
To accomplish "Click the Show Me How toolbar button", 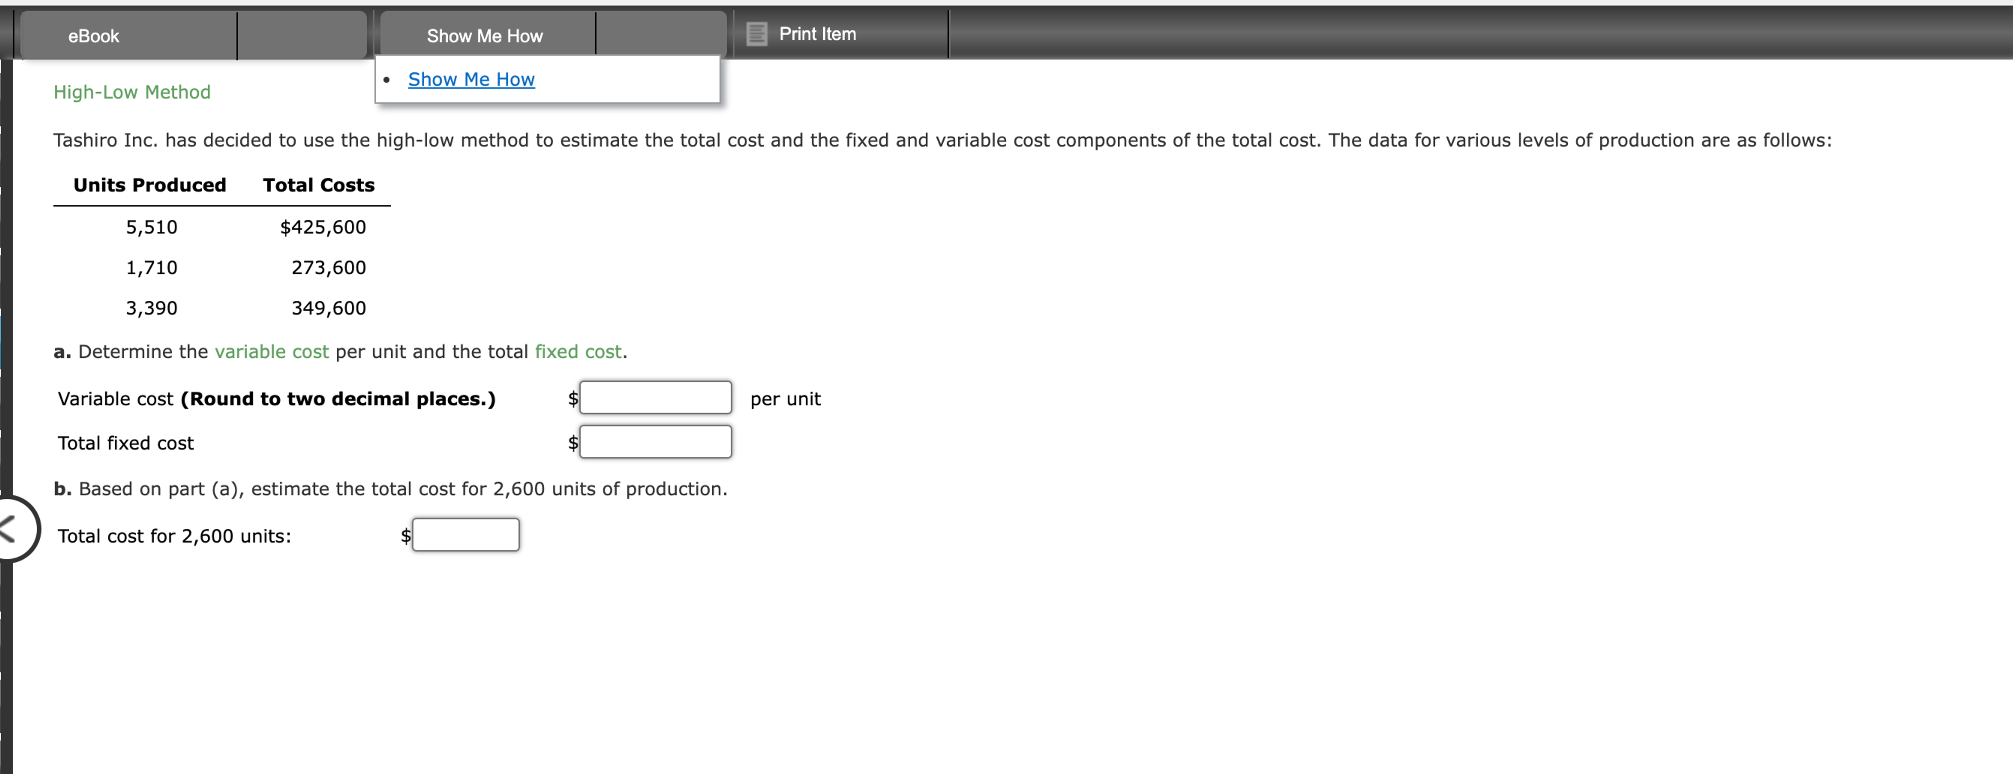I will click(484, 36).
